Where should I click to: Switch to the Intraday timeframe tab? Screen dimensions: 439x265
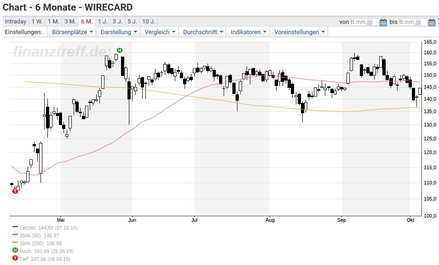(x=15, y=22)
